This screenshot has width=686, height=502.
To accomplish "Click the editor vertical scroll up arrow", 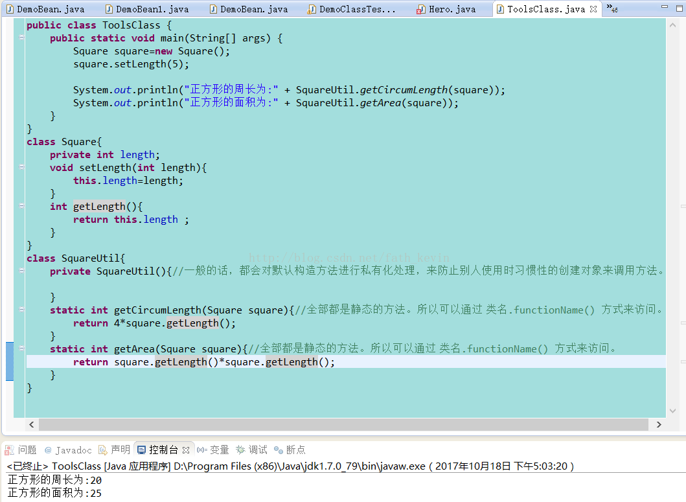I will (672, 25).
